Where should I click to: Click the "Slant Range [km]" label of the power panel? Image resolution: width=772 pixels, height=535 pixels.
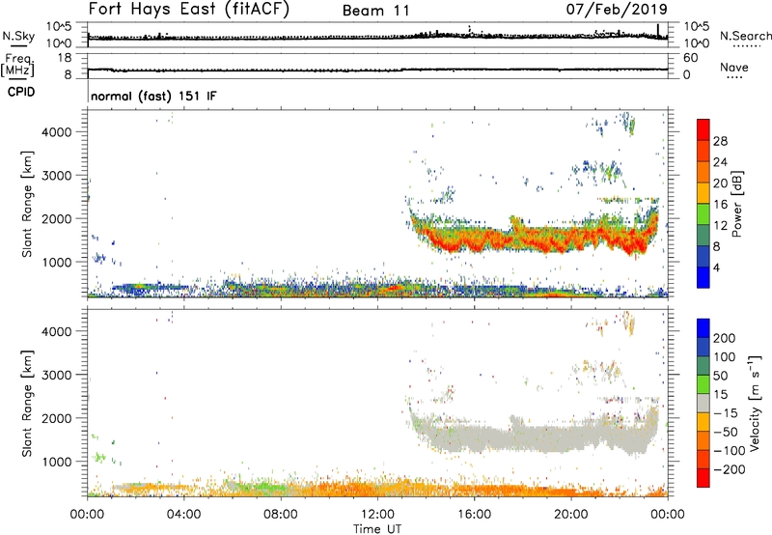(x=27, y=204)
